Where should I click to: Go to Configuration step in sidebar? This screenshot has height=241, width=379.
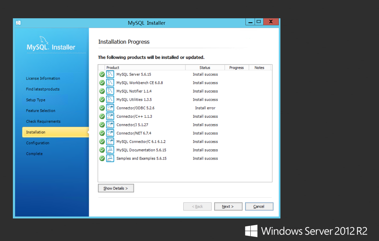[38, 143]
